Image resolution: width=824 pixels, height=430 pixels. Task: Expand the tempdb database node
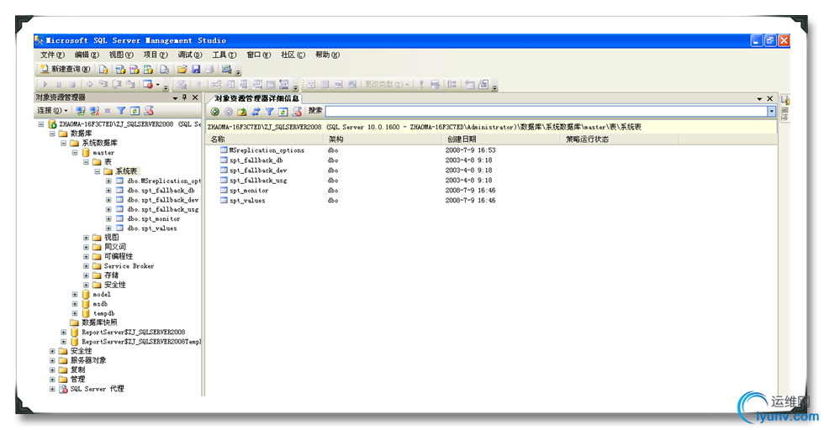coord(75,313)
